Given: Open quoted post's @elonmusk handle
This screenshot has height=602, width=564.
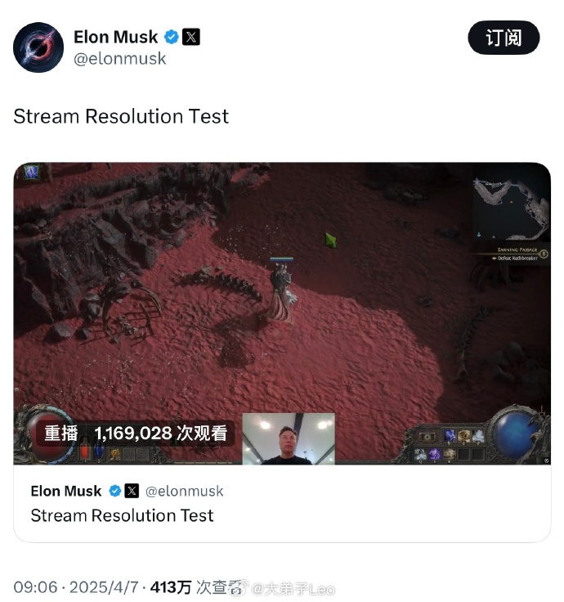Looking at the screenshot, I should tap(184, 491).
